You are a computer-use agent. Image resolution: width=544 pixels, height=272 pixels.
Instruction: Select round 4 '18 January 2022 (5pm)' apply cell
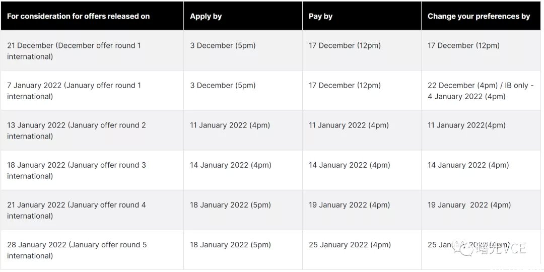coord(243,210)
